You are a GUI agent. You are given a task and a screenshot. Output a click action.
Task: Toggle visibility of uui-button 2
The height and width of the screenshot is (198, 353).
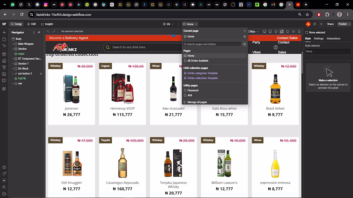coord(41,74)
